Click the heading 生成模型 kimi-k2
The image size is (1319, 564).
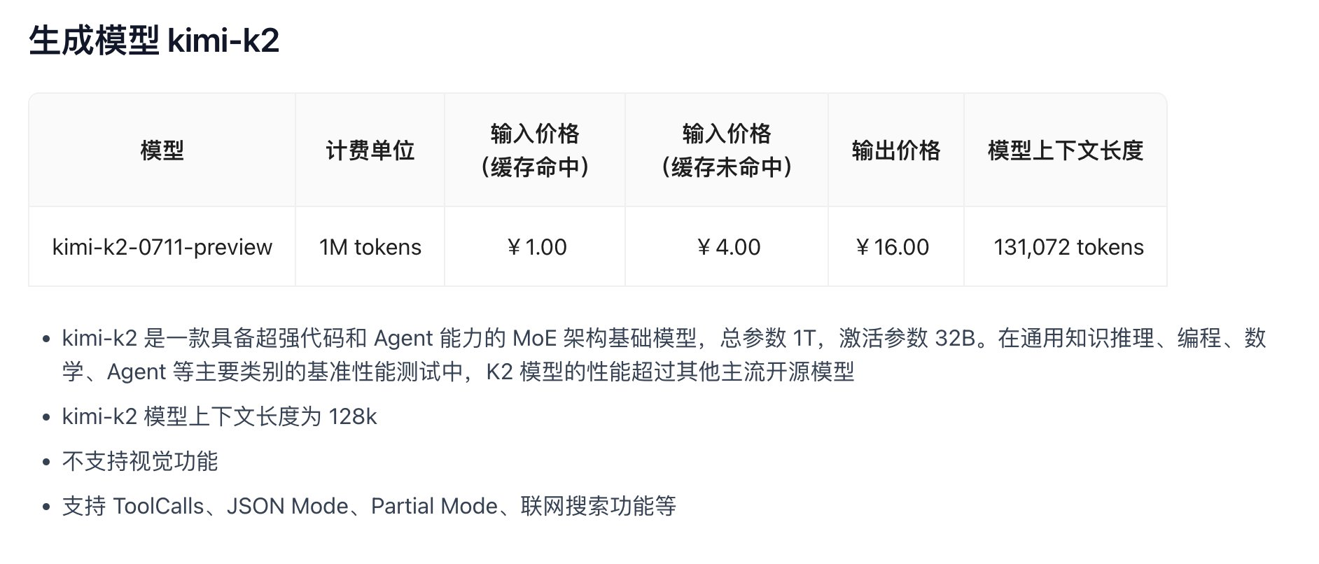pos(154,41)
